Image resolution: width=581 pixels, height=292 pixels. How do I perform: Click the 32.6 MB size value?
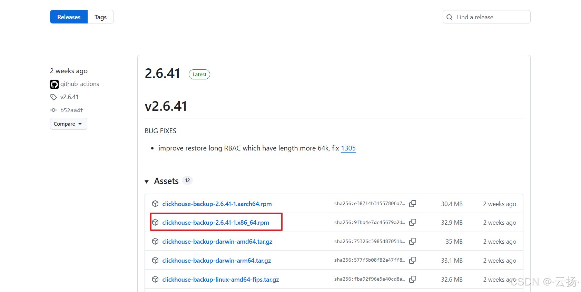point(452,280)
